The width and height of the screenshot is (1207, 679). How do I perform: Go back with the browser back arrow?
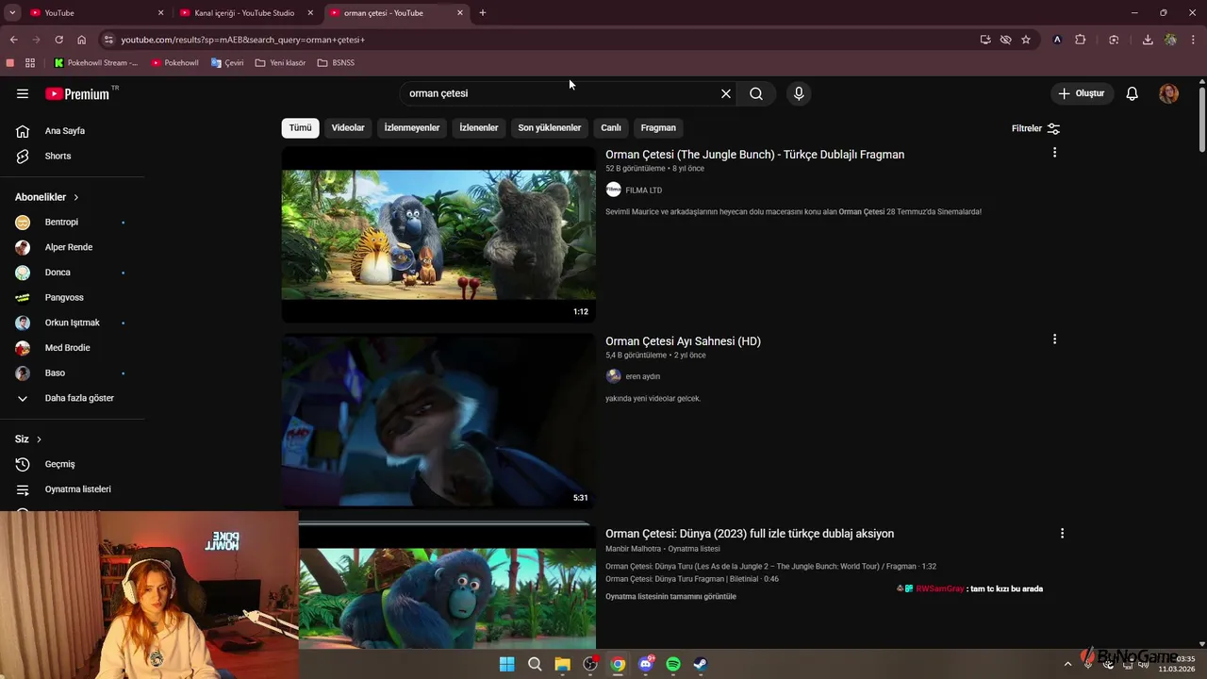[x=13, y=40]
